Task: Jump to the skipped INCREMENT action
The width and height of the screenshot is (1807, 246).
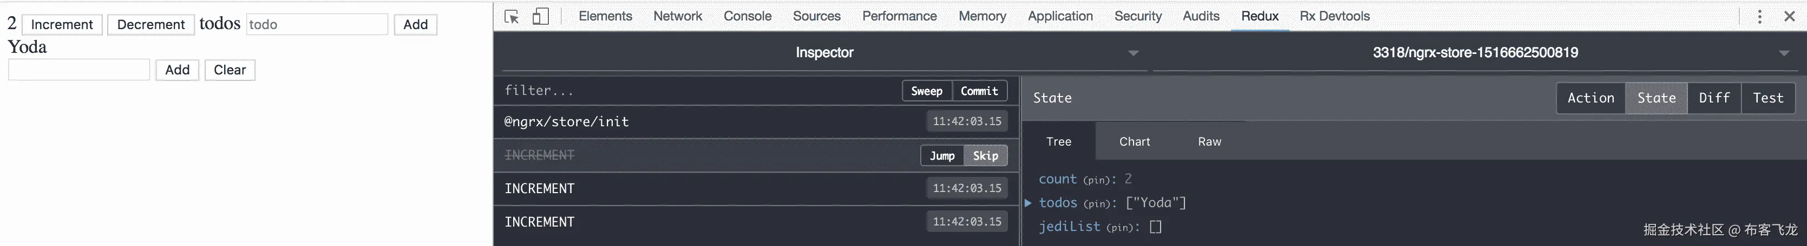Action: coord(942,156)
